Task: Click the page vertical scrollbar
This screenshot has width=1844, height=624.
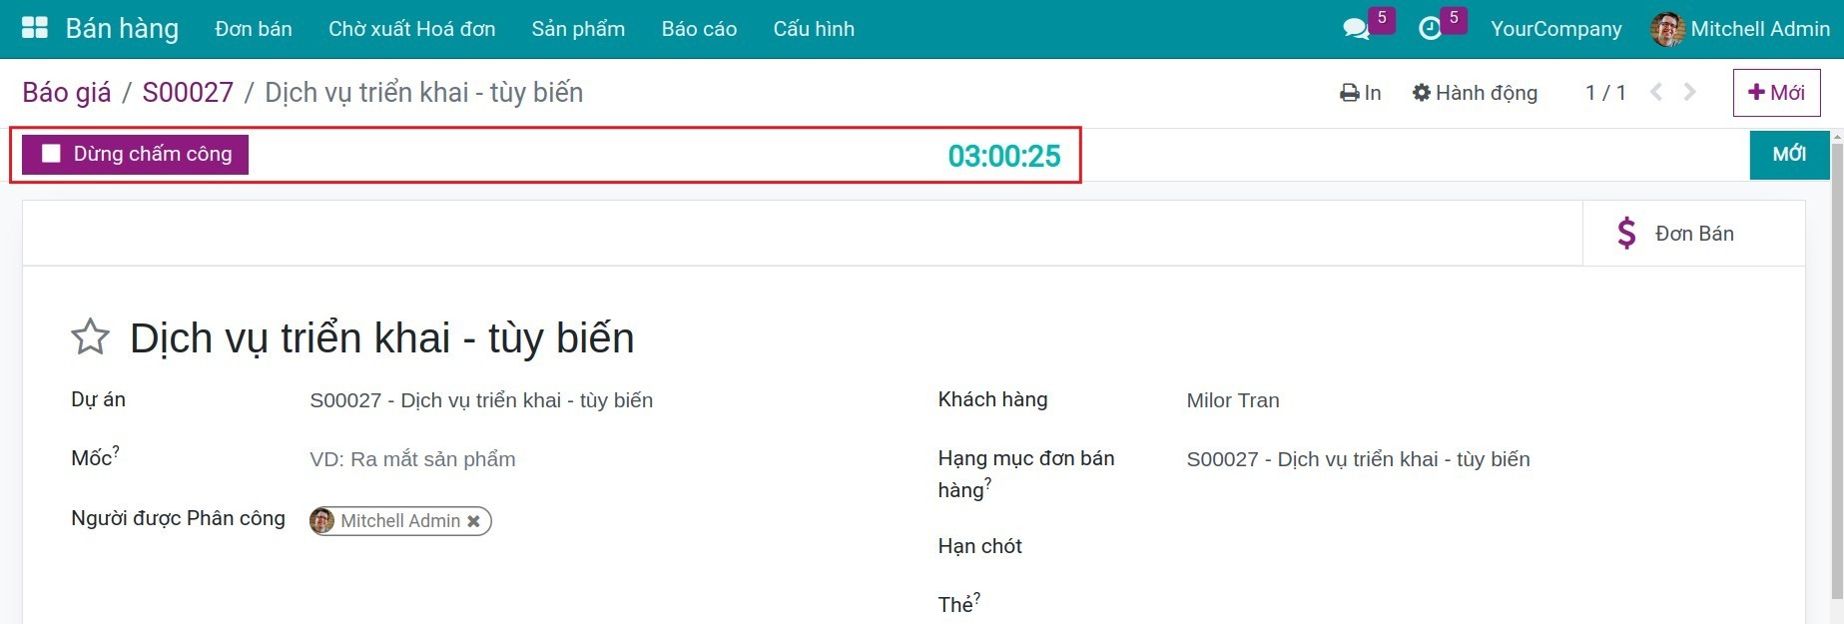Action: (1838, 369)
